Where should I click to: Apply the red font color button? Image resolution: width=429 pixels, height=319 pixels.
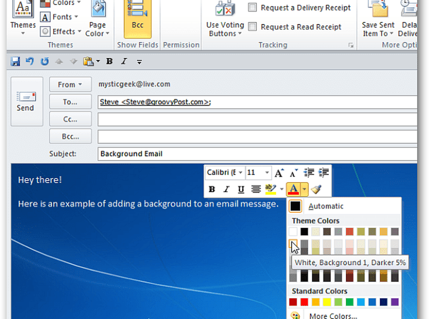[x=293, y=189]
